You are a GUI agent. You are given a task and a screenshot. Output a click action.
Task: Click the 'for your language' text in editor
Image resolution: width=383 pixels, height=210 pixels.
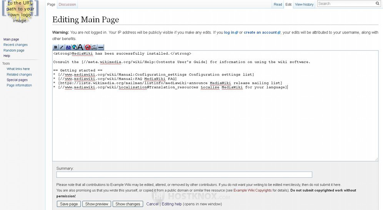265,87
